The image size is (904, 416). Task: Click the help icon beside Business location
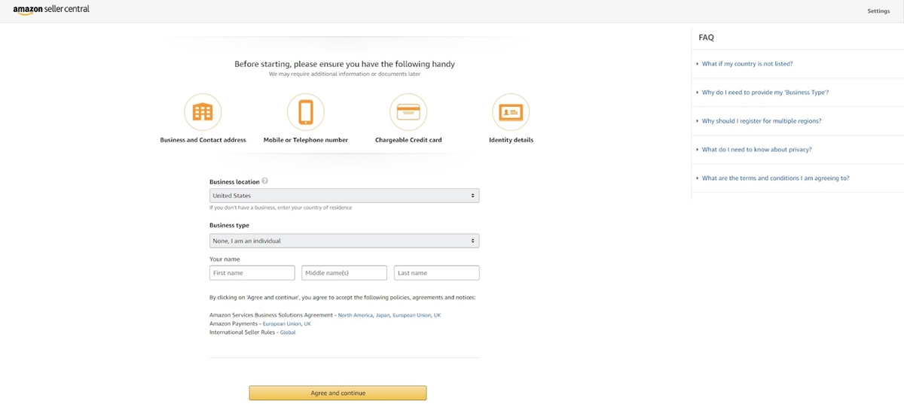[265, 181]
